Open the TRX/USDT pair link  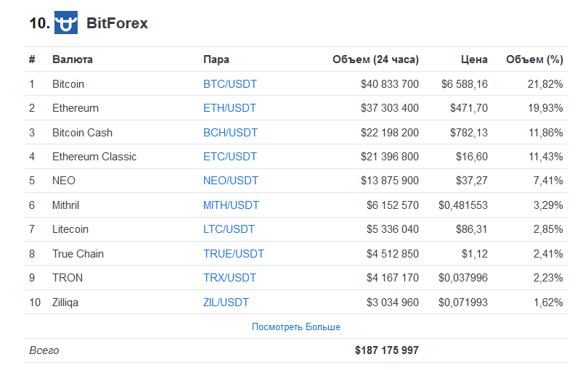click(229, 278)
